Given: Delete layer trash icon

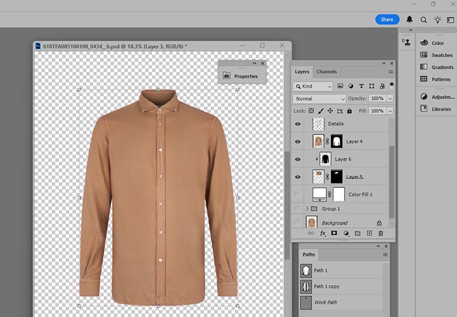Looking at the screenshot, I should [381, 233].
